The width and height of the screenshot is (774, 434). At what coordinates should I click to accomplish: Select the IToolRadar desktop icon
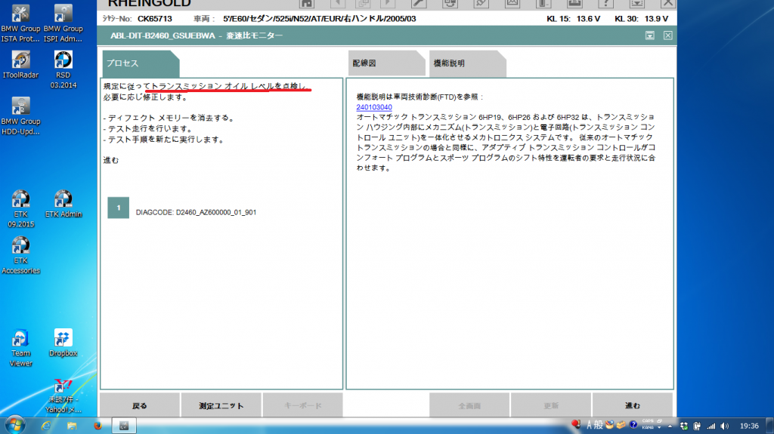coord(20,64)
